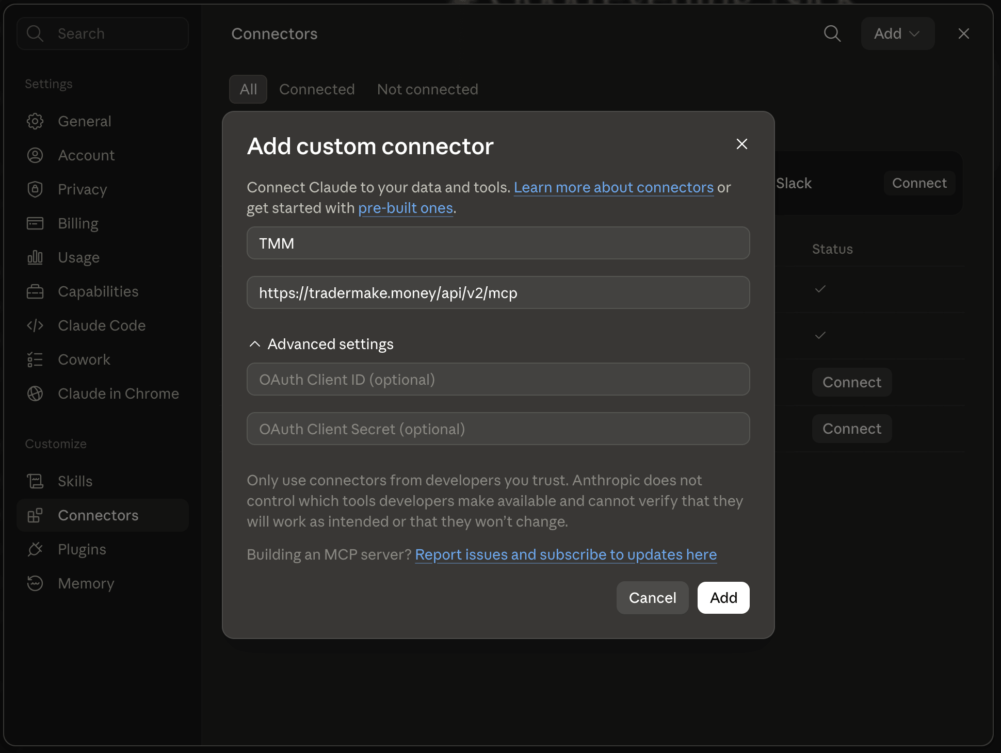Open Report issues and subscribe link
This screenshot has width=1001, height=753.
(x=566, y=554)
